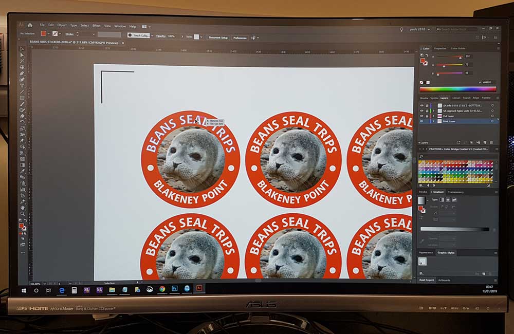Expand the SA regmark layer contents
The height and width of the screenshot is (334, 514).
(x=433, y=111)
